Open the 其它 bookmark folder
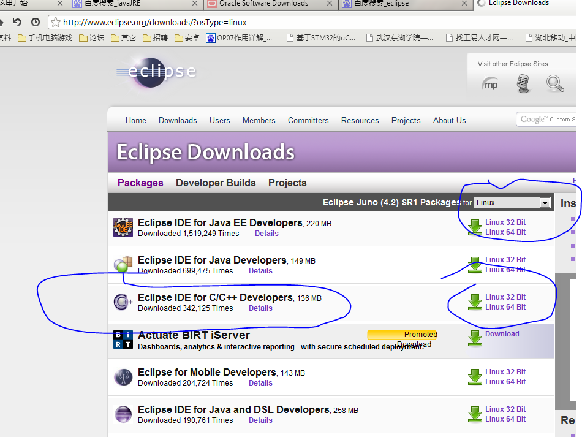The width and height of the screenshot is (582, 437). (124, 38)
